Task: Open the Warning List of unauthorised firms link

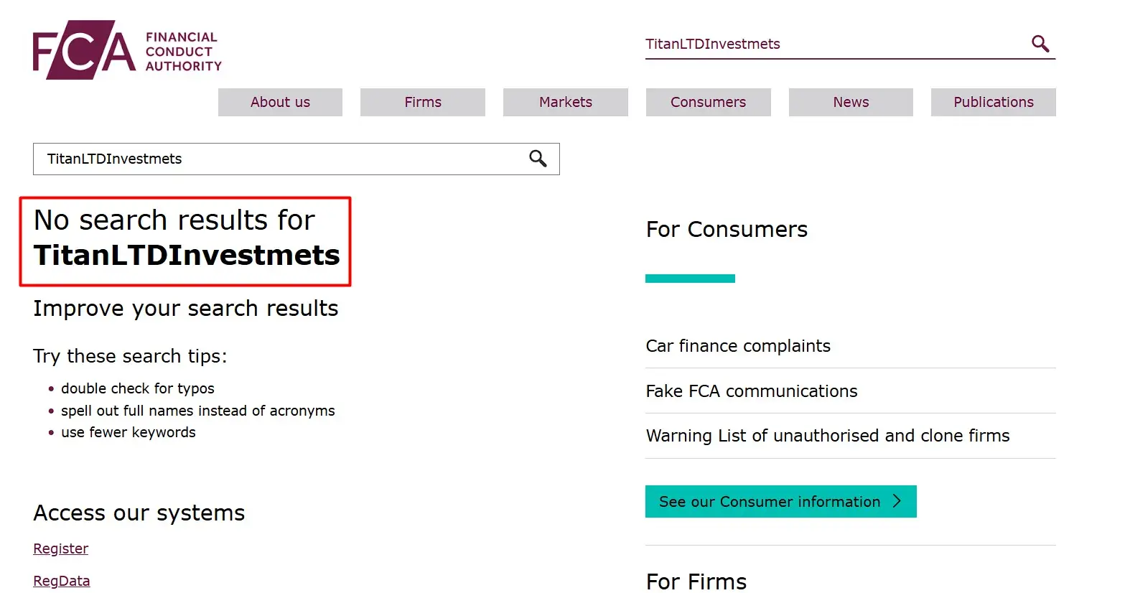Action: point(828,436)
